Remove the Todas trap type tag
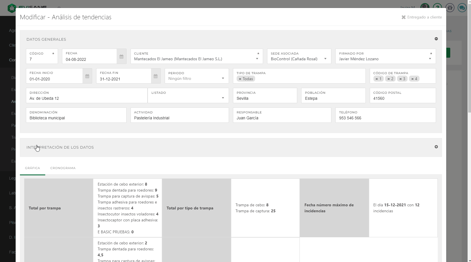 coord(240,79)
